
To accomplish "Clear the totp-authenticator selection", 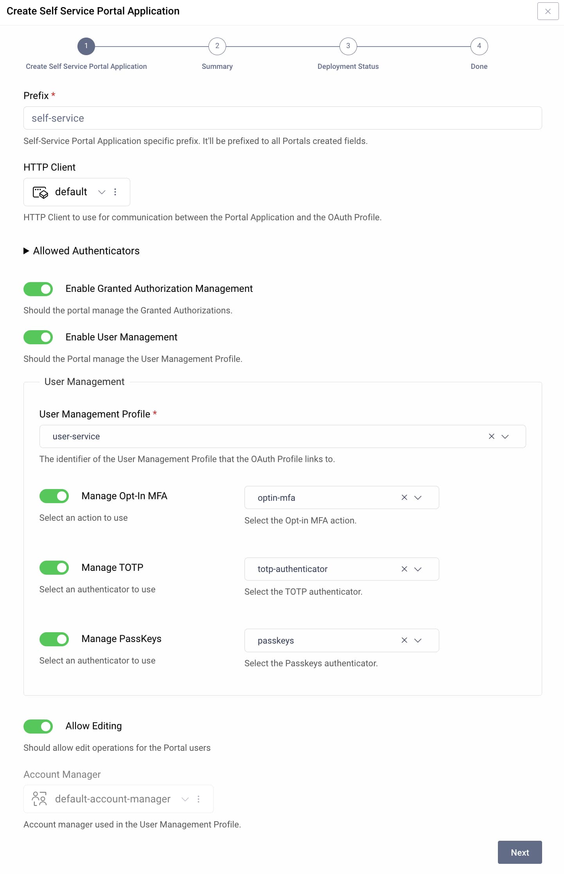I will (x=404, y=569).
